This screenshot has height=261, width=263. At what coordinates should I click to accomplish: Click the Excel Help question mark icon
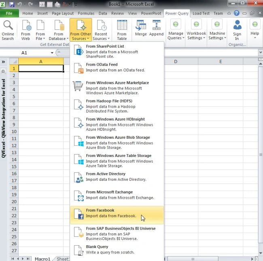(237, 13)
